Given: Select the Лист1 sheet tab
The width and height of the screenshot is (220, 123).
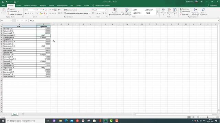Looking at the screenshot, I should (x=15, y=114).
